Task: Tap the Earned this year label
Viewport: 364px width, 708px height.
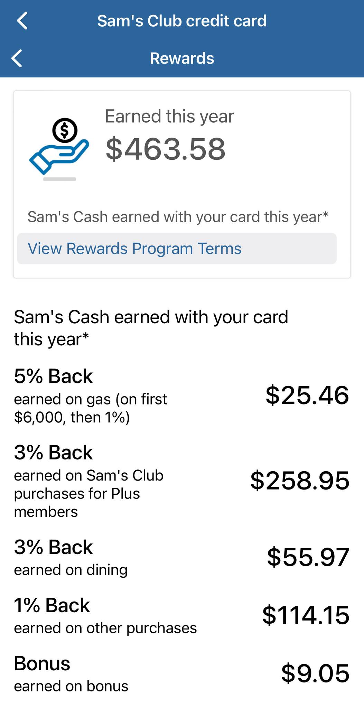Action: [x=169, y=116]
